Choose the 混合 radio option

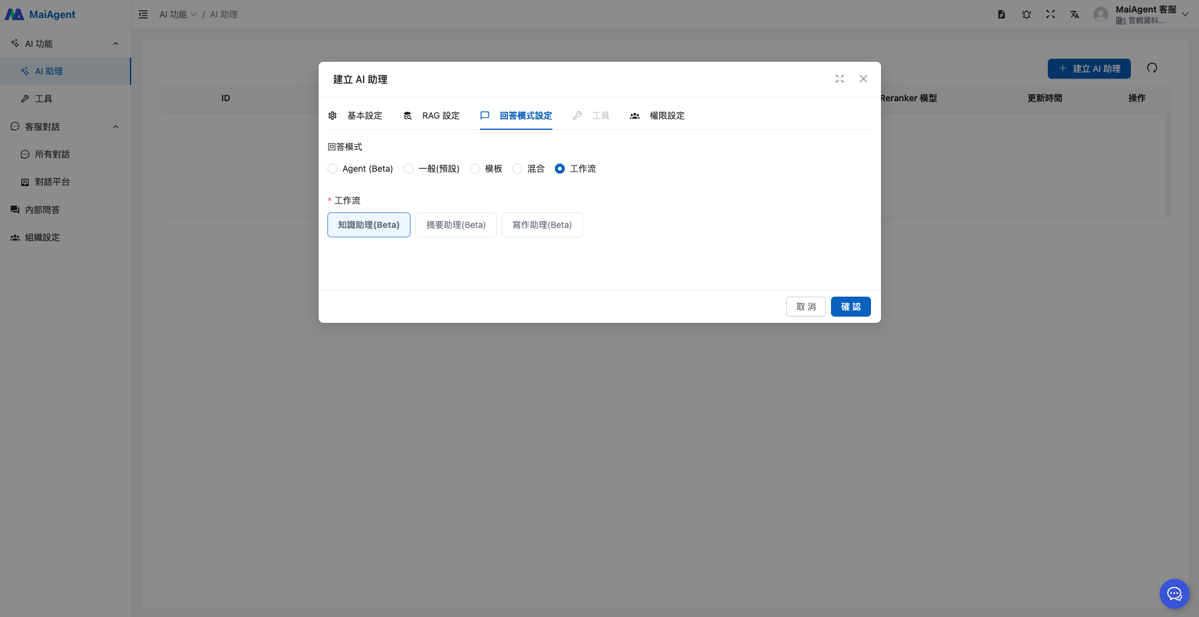pyautogui.click(x=517, y=169)
